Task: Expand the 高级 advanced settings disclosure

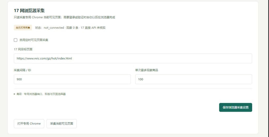Action: (x=40, y=94)
